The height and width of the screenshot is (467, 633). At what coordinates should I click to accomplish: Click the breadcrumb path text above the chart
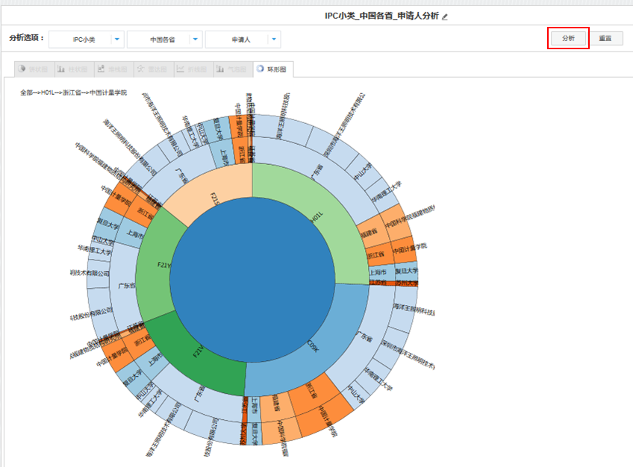[73, 93]
